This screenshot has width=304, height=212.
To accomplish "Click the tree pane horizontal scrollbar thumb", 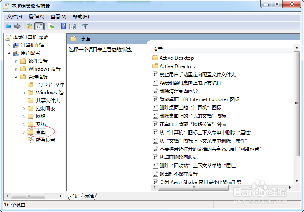I will (x=28, y=196).
